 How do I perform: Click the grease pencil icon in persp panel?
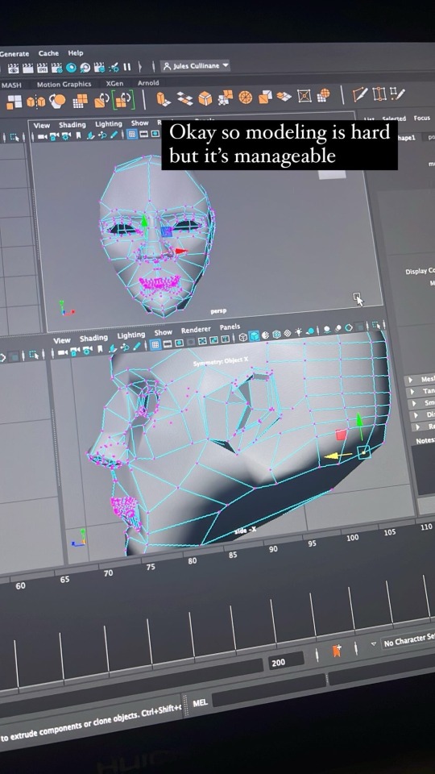pos(114,135)
